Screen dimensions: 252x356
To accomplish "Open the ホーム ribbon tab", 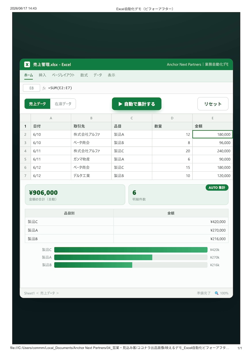I will [x=28, y=75].
